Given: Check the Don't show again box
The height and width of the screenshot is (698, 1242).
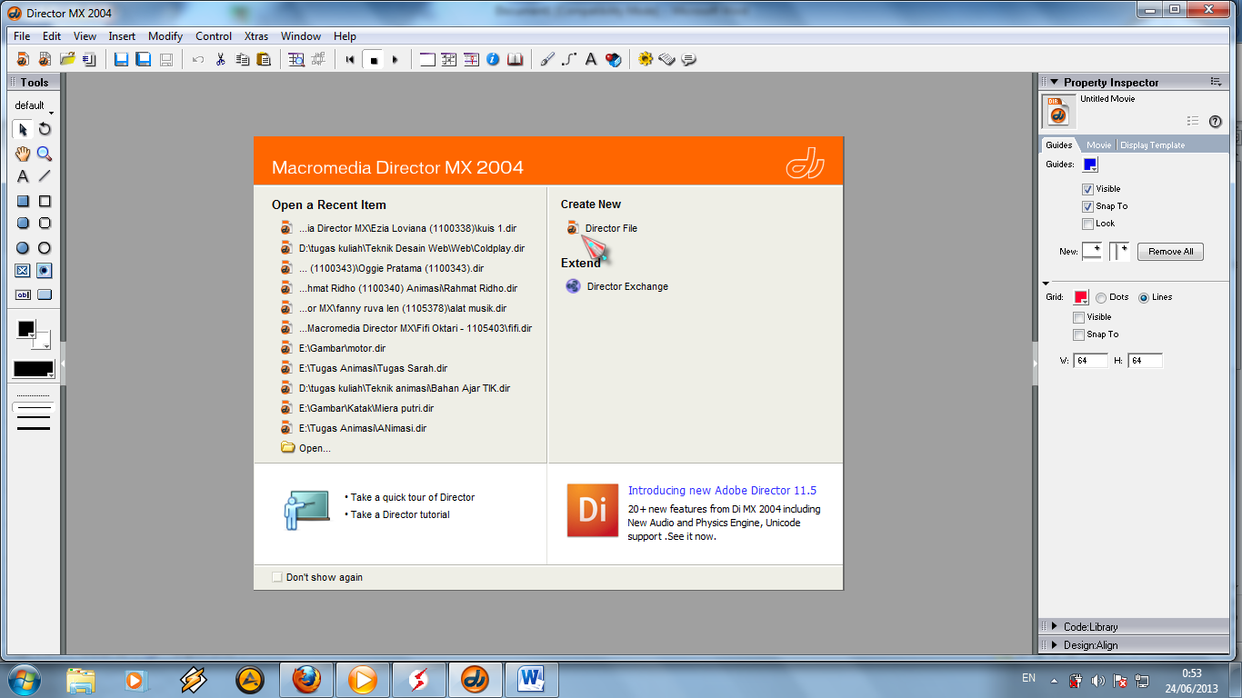Looking at the screenshot, I should click(x=276, y=577).
